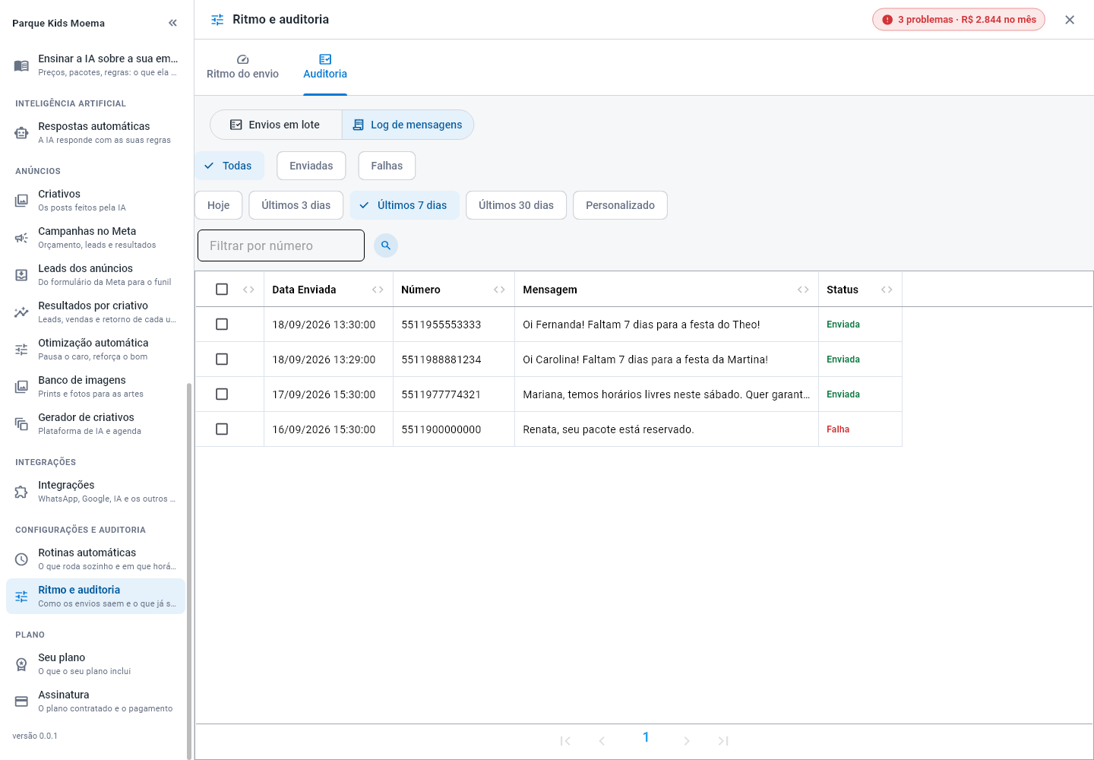This screenshot has width=1094, height=760.
Task: Click the Enviada status in the Carolina row
Action: coord(843,359)
